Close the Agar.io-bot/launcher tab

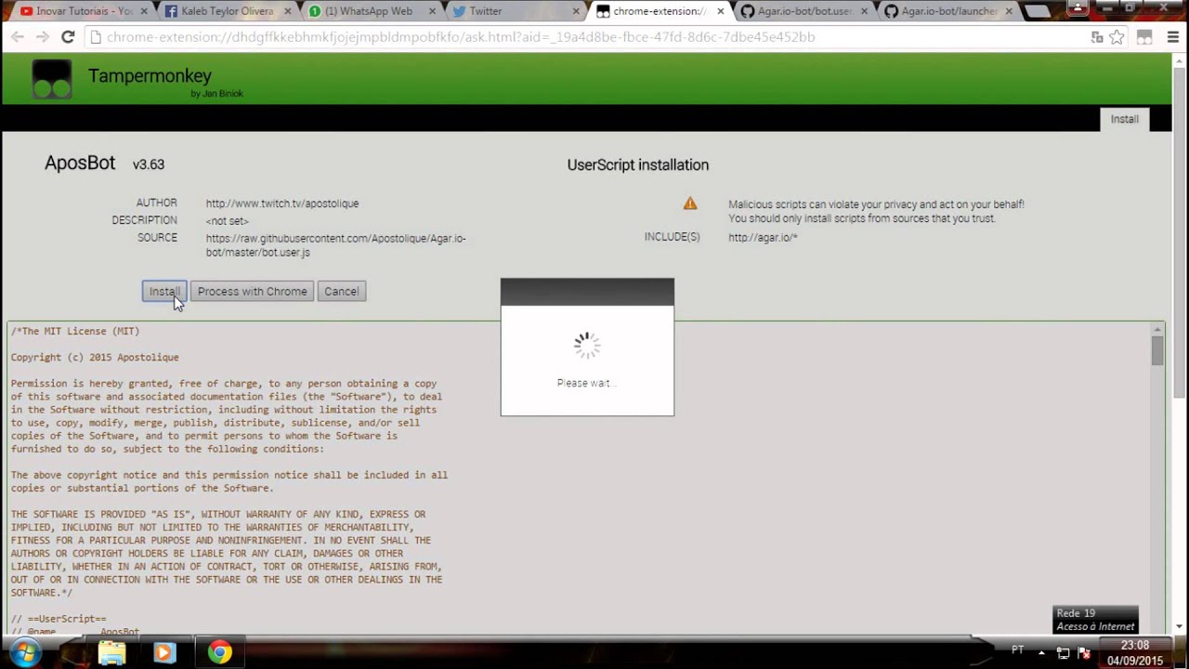(1009, 12)
